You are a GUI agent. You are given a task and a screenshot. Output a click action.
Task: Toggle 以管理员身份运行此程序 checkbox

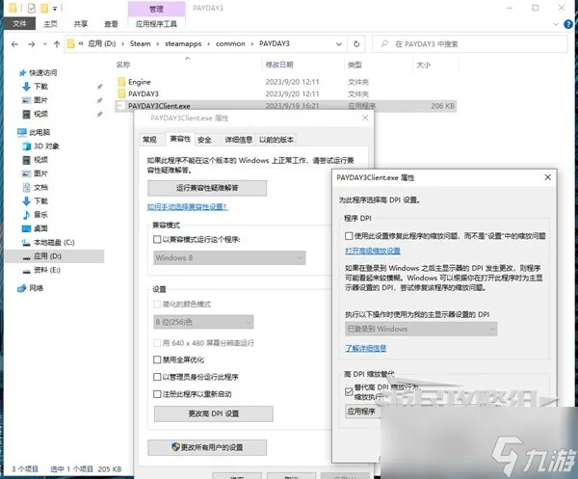click(157, 377)
